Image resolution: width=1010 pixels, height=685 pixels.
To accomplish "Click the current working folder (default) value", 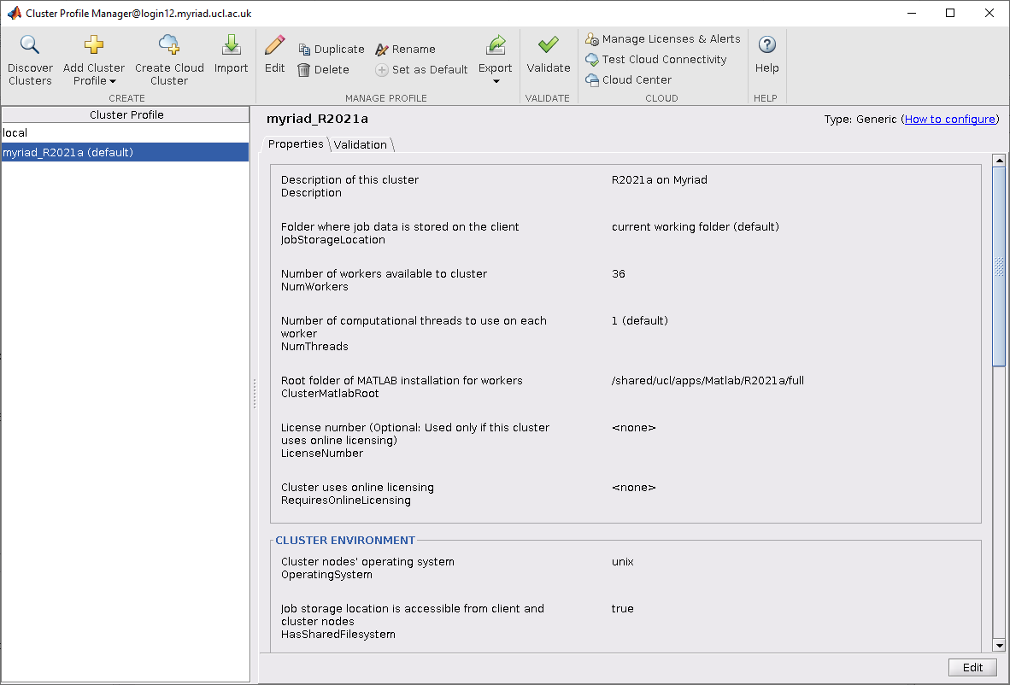I will click(695, 226).
